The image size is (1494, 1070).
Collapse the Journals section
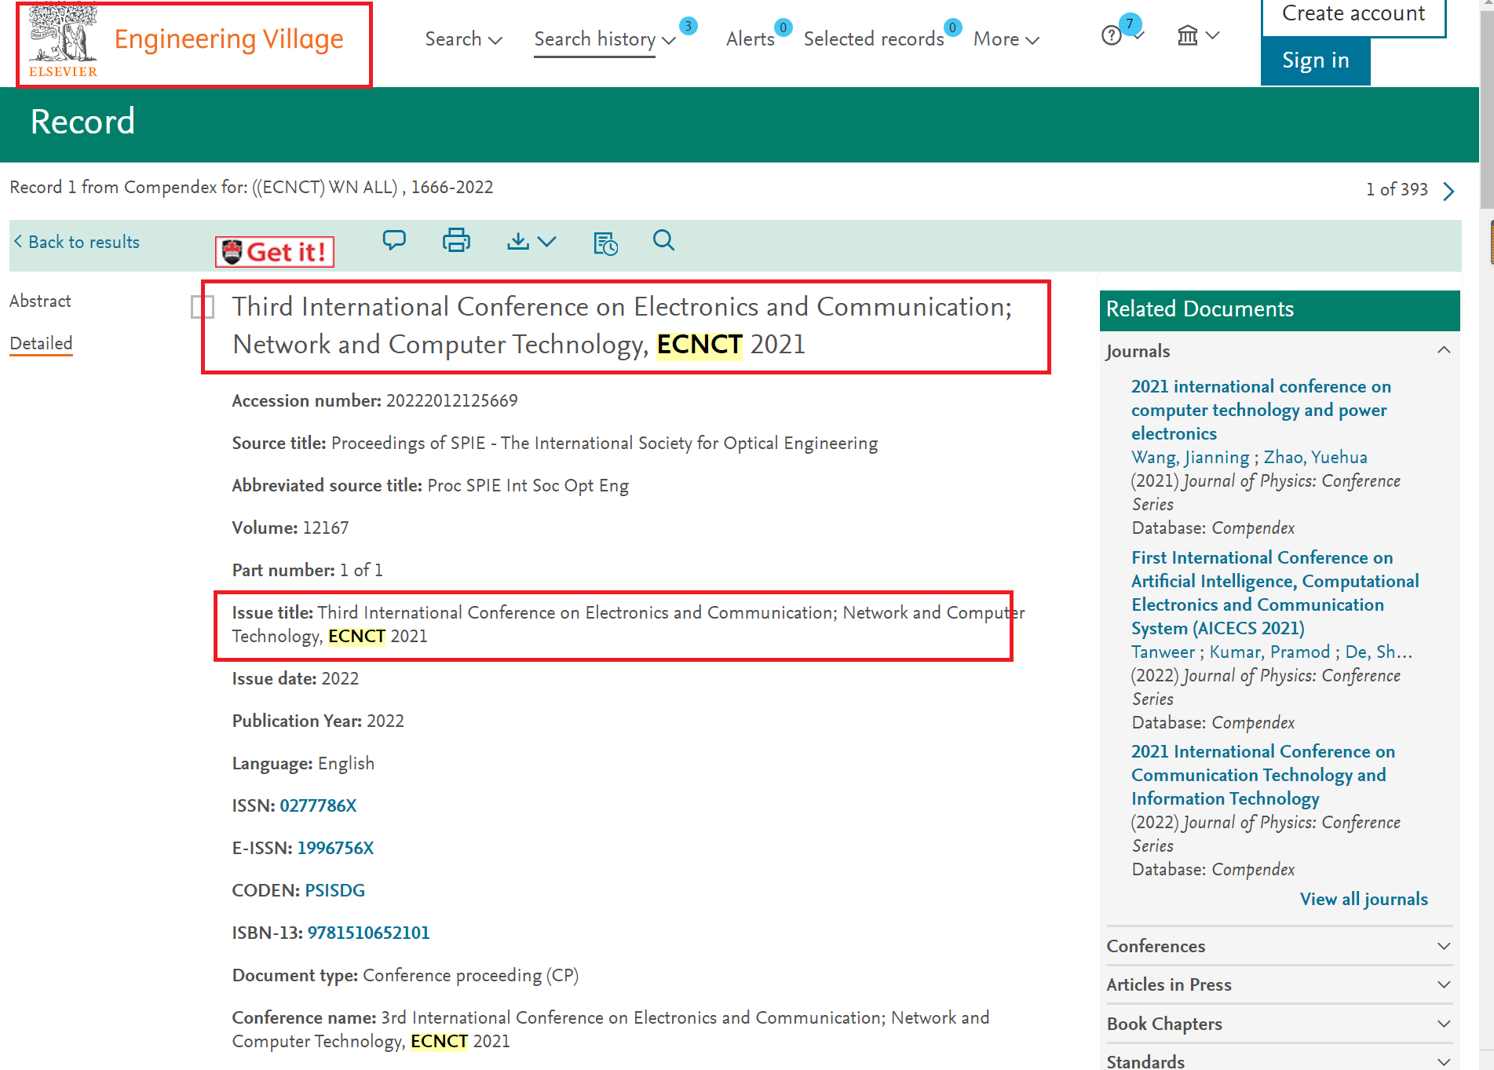(1444, 350)
